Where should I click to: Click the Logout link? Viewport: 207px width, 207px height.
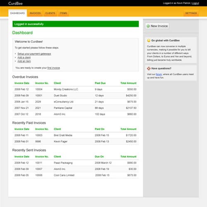[x=195, y=3]
